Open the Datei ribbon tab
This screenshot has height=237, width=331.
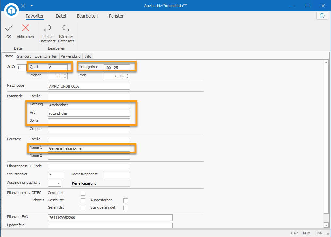61,16
